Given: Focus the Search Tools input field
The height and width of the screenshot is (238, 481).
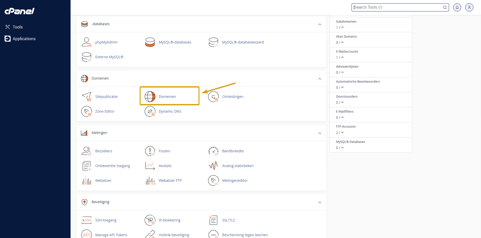Looking at the screenshot, I should [397, 7].
